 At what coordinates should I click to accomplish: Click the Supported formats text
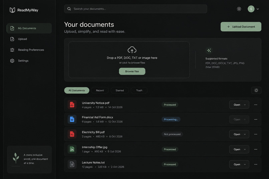tap(216, 59)
